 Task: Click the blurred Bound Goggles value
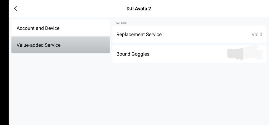coord(245,54)
